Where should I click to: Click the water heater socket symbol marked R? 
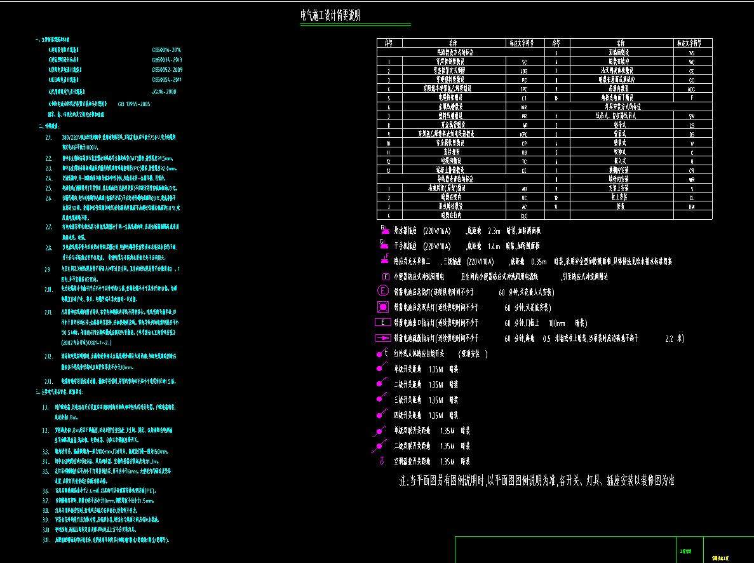(x=384, y=230)
